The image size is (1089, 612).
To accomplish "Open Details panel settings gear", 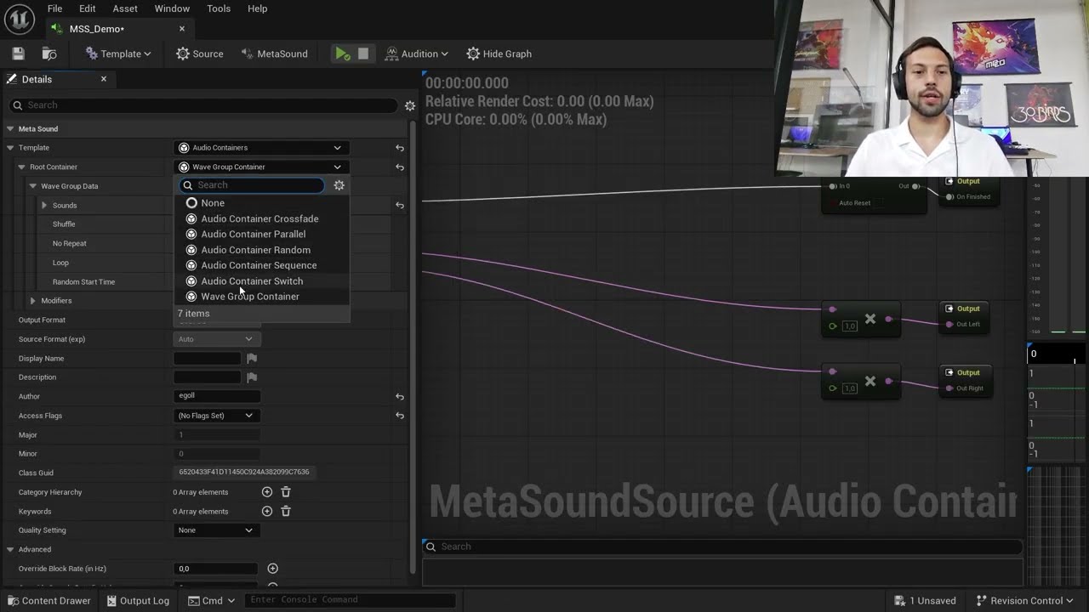I will pyautogui.click(x=410, y=105).
